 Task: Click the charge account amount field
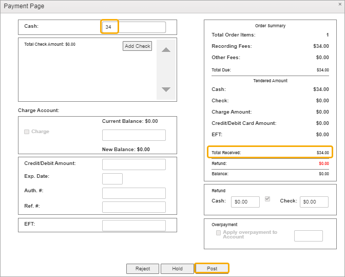pyautogui.click(x=133, y=135)
